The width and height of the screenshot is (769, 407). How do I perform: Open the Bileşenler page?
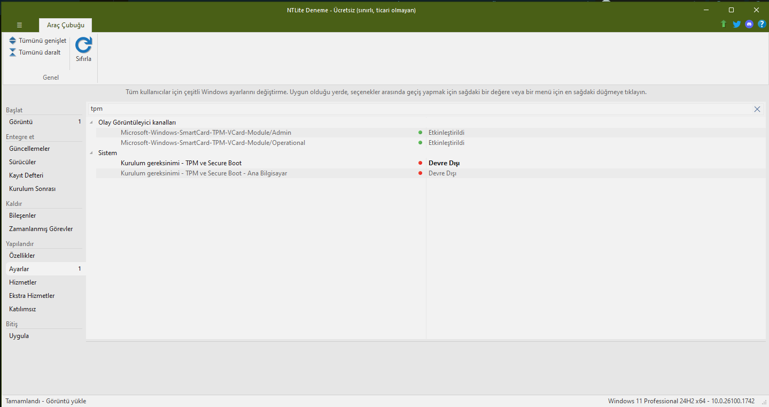44,216
